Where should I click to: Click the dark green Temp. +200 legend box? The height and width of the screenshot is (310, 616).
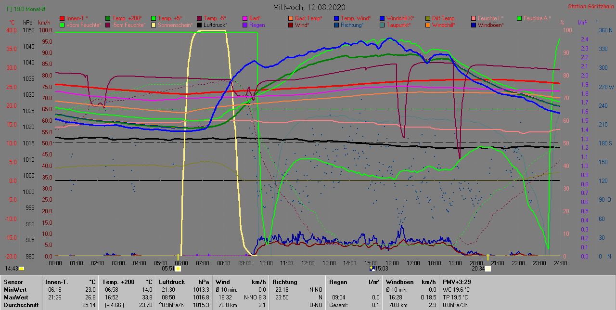click(108, 18)
